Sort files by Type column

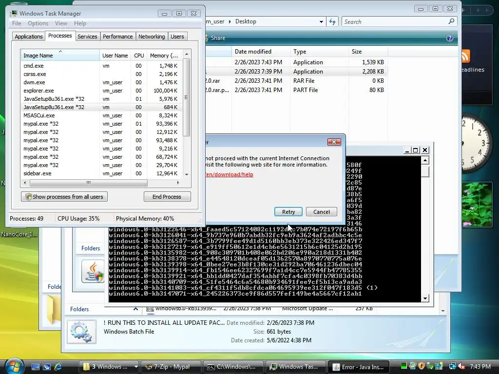[x=319, y=52]
